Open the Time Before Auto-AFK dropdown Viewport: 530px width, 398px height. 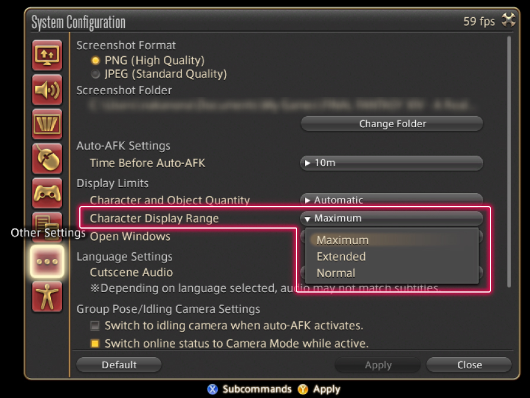pos(392,163)
